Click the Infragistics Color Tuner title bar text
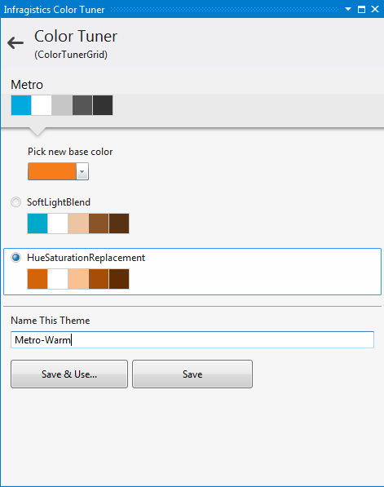Screen dimensions: 384x487 [x=54, y=10]
